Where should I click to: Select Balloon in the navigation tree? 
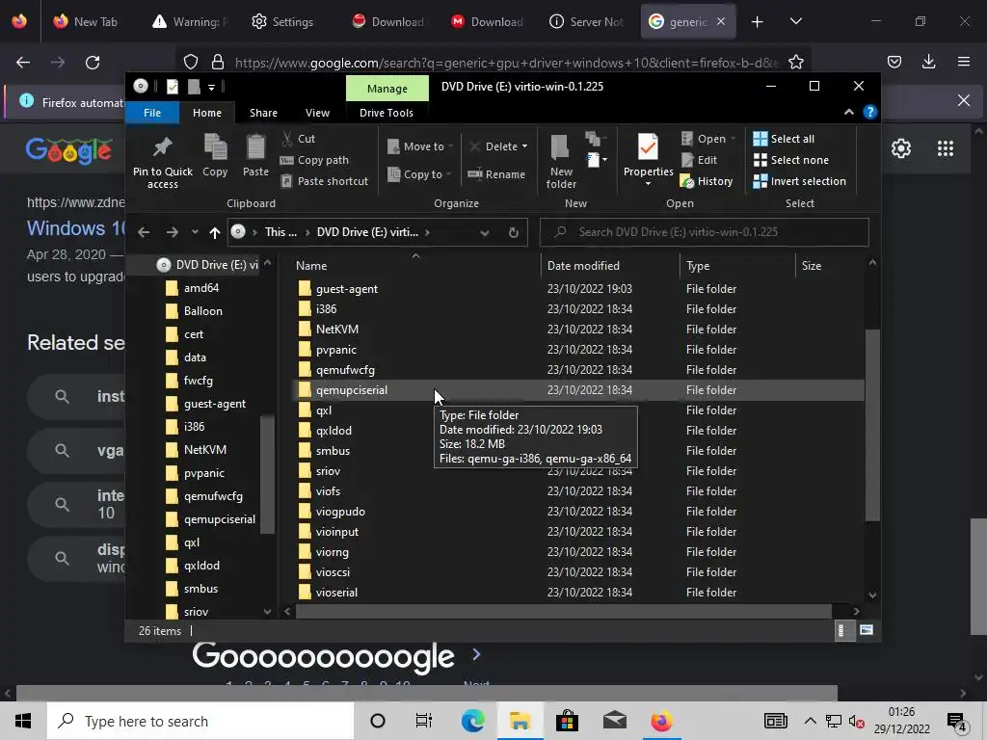[202, 311]
